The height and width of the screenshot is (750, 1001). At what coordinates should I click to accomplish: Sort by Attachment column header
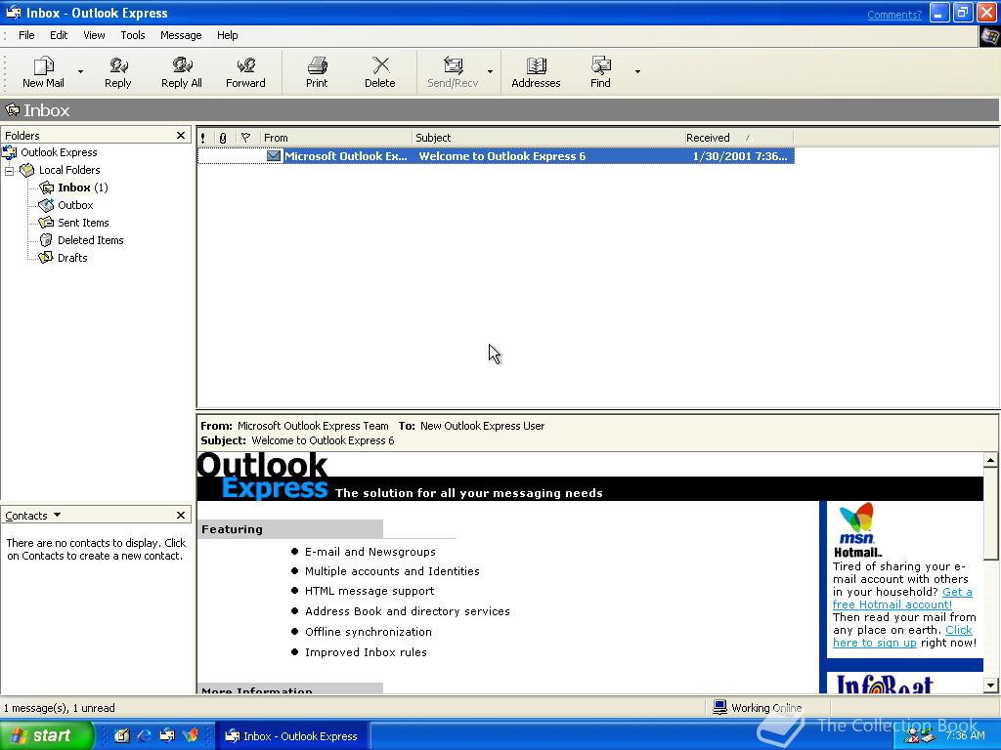coord(223,138)
